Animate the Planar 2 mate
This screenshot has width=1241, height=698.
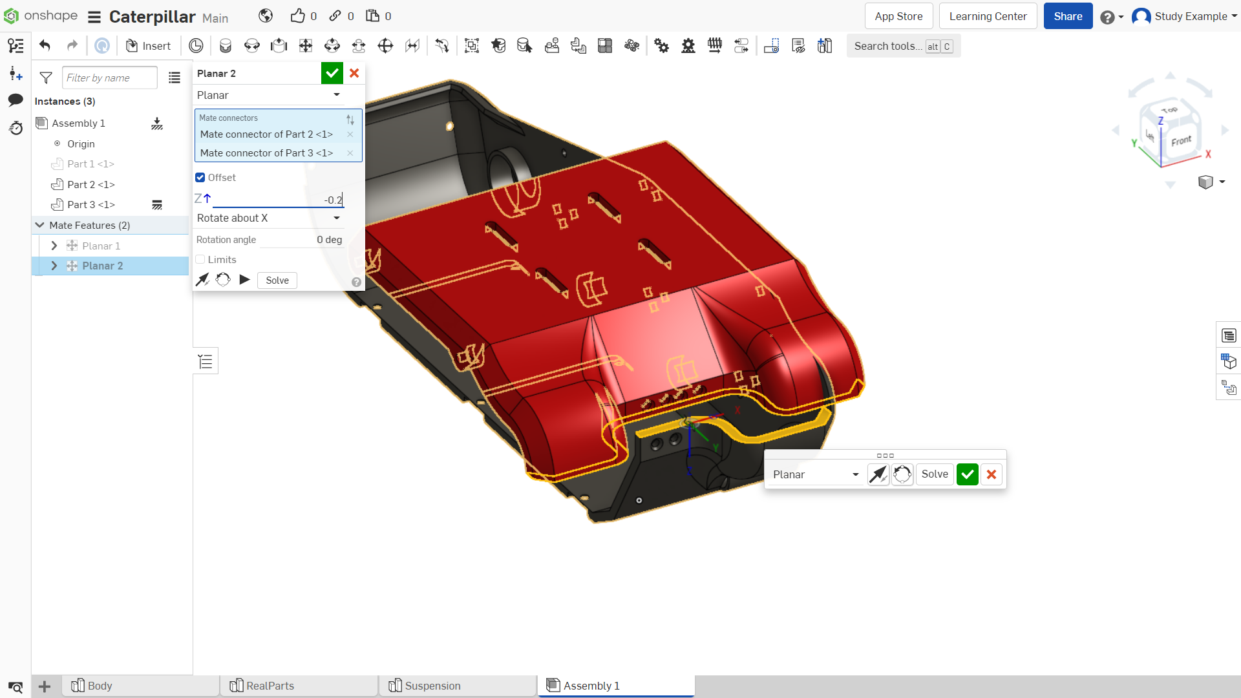pos(244,280)
